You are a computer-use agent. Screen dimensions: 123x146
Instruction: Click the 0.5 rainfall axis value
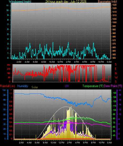click(11, 118)
